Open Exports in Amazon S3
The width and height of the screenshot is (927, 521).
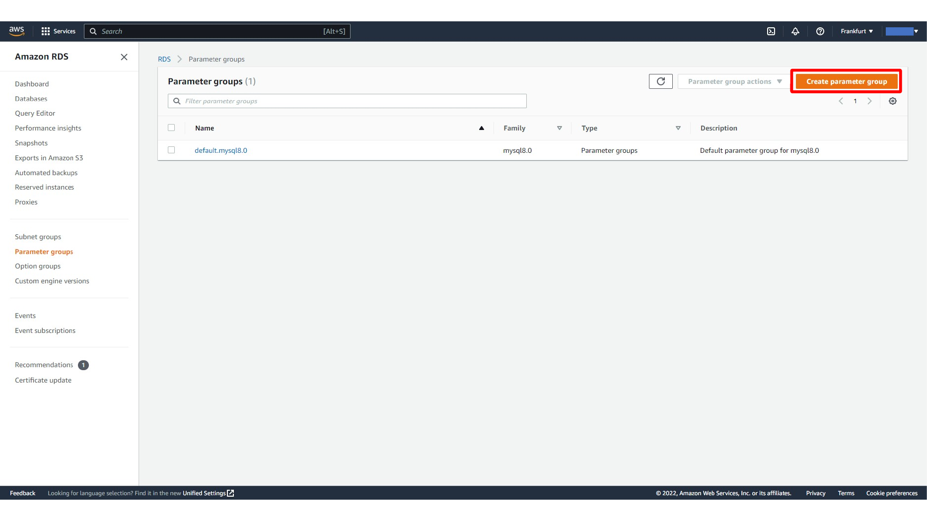(49, 158)
